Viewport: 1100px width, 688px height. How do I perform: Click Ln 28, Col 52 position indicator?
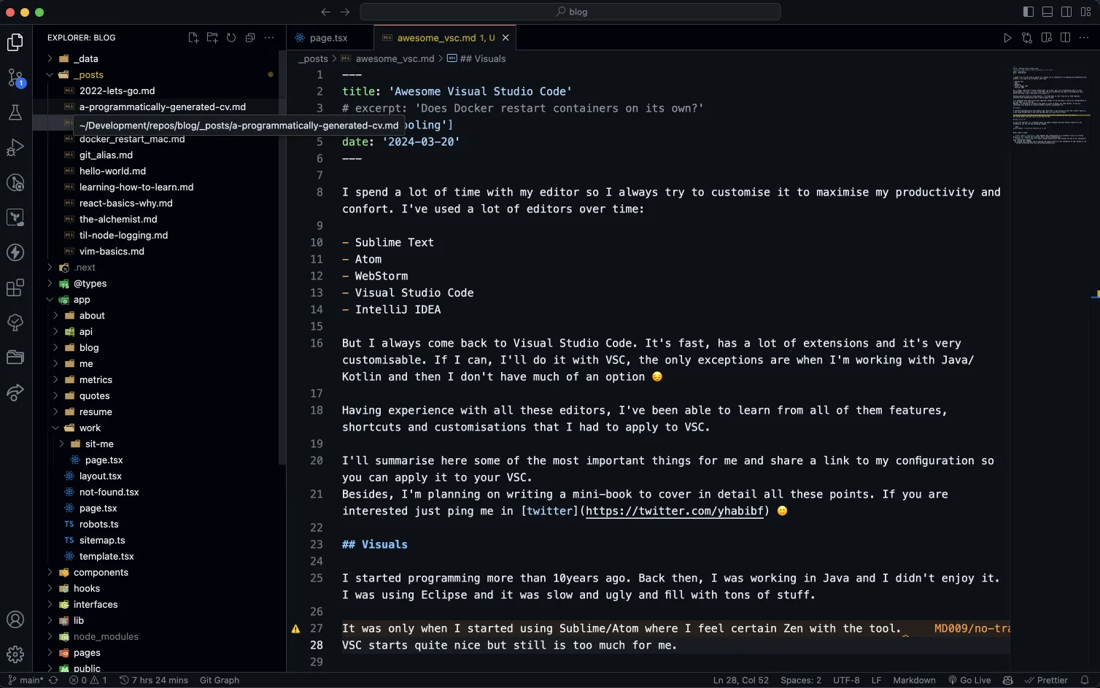[x=740, y=680]
